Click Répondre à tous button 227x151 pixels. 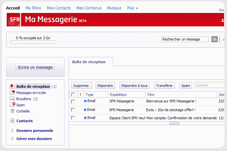click(134, 86)
